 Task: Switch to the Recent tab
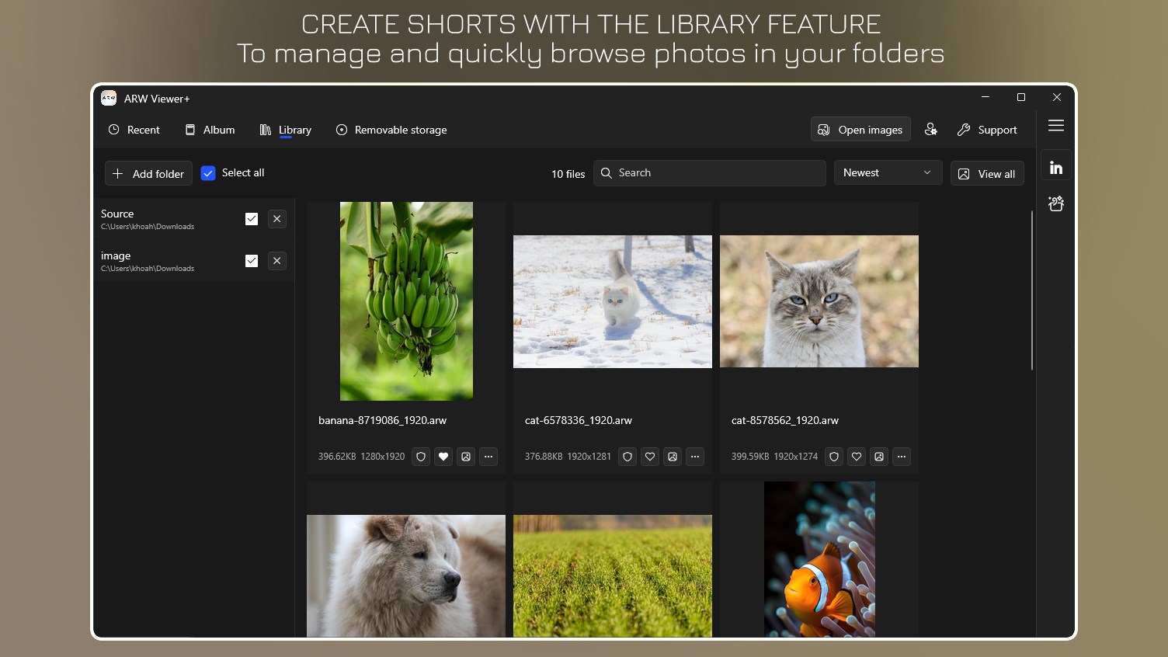[x=134, y=130]
